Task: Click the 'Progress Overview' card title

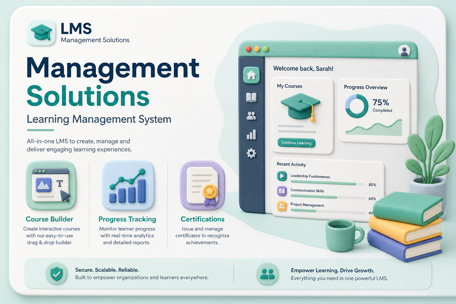Action: (x=365, y=87)
